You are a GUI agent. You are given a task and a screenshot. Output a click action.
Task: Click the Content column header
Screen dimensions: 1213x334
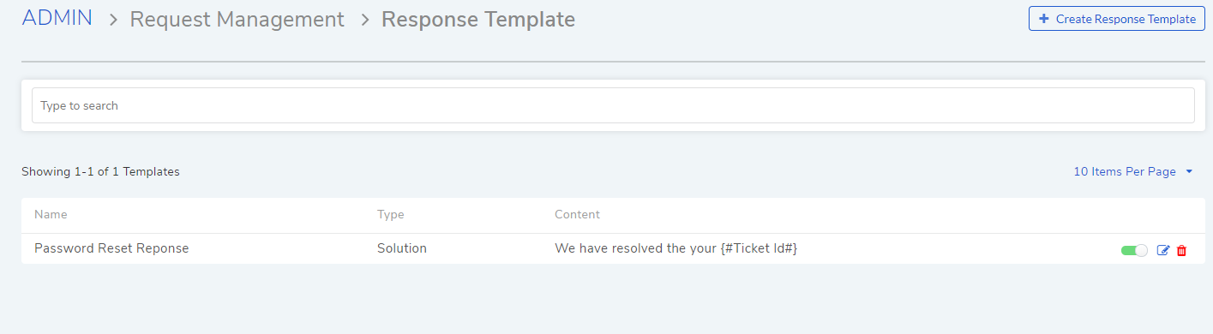[x=577, y=214]
